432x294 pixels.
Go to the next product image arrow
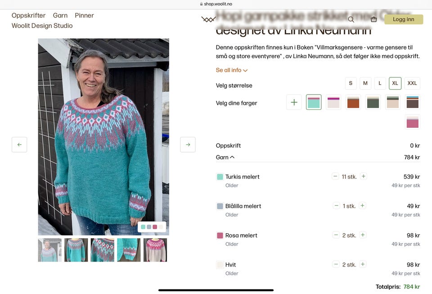pos(188,145)
